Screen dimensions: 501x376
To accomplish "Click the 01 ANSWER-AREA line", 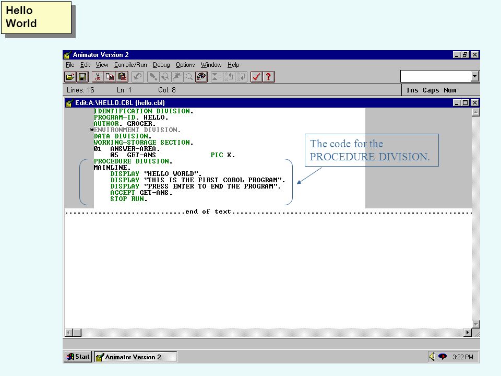I will click(x=126, y=149).
